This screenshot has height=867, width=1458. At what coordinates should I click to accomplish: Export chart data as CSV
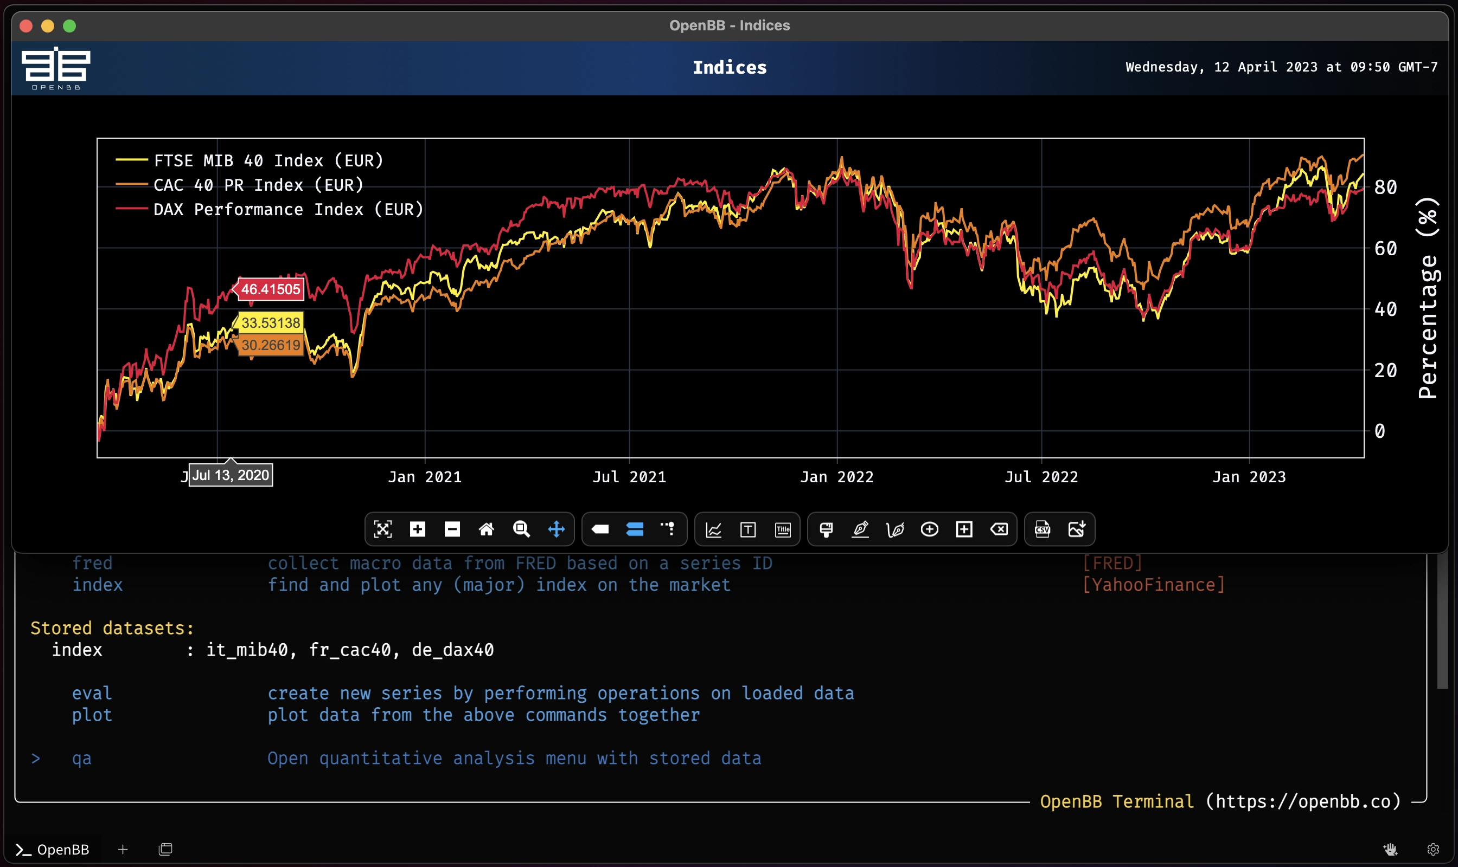1042,529
